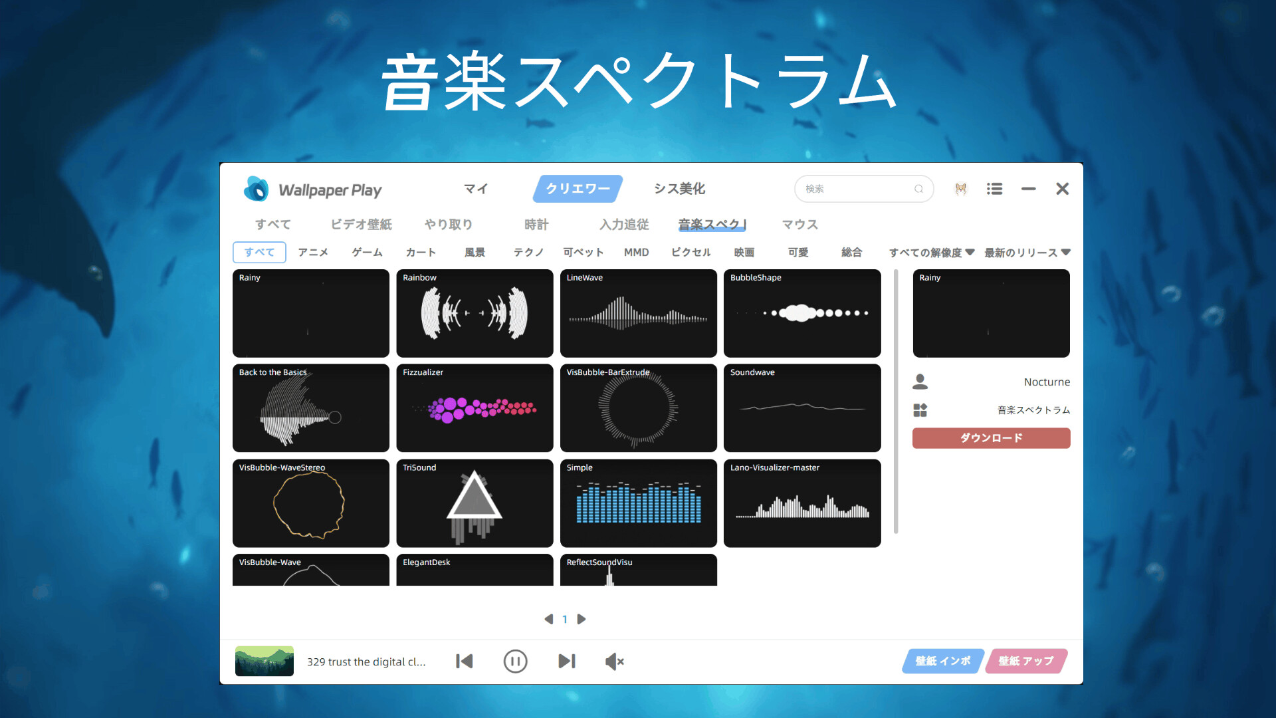Screen dimensions: 1276x718
Task: Go to the next page arrow
Action: pos(582,619)
